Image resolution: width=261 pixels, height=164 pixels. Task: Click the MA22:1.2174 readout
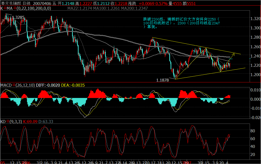(80, 8)
